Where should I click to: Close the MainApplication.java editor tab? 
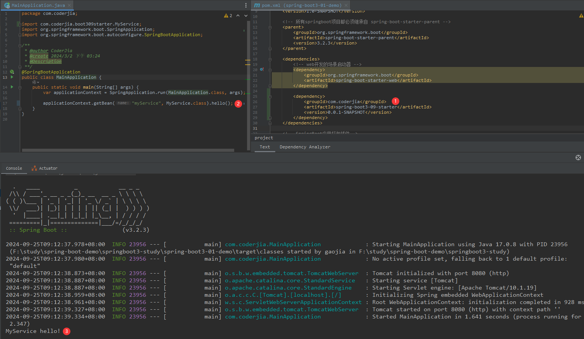(x=69, y=5)
